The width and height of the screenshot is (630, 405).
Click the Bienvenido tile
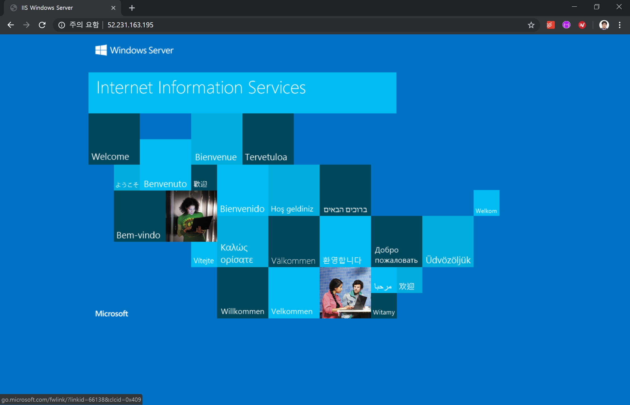243,191
